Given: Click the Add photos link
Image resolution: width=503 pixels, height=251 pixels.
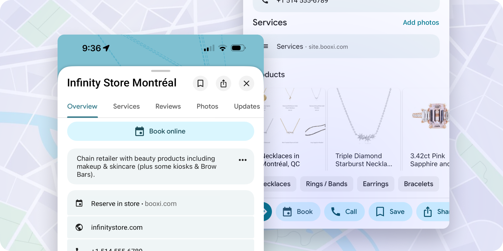Looking at the screenshot, I should coord(421,23).
